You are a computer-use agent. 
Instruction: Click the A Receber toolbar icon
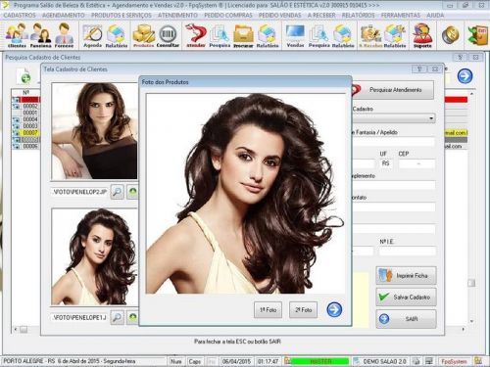coord(370,35)
